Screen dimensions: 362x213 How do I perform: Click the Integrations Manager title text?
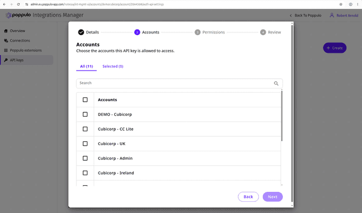pyautogui.click(x=58, y=15)
